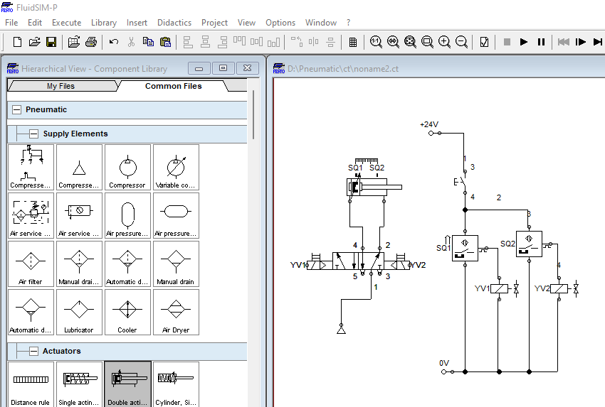
Task: Click the Cut scissors icon
Action: coord(131,42)
